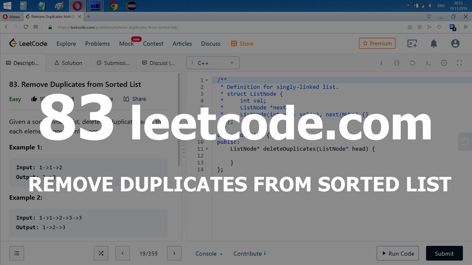Click the ENG language indicator in tray
Viewport: 472px width, 265px height.
(441, 6)
